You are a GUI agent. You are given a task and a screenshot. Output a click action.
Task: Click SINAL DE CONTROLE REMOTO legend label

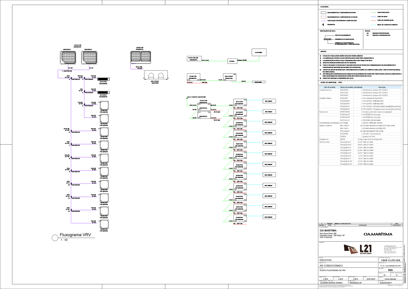coord(387,25)
